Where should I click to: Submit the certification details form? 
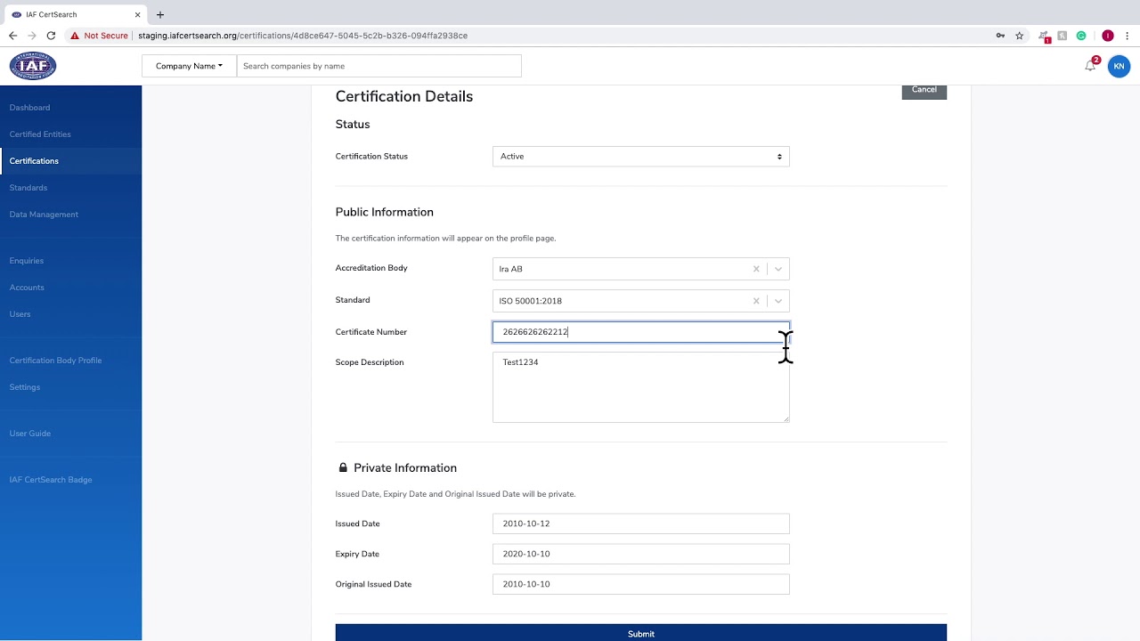tap(640, 633)
